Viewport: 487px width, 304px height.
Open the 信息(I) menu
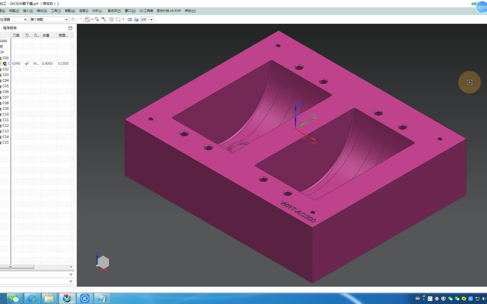point(84,11)
